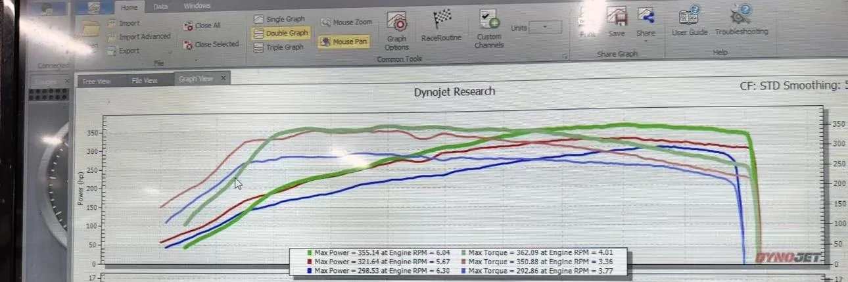Switch to Single Graph layout
The image size is (848, 282).
click(280, 20)
